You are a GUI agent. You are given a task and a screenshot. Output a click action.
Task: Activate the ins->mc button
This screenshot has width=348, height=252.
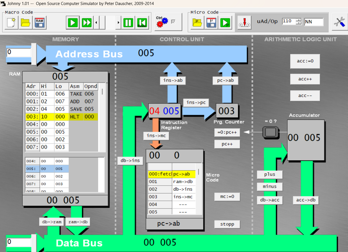point(156,136)
